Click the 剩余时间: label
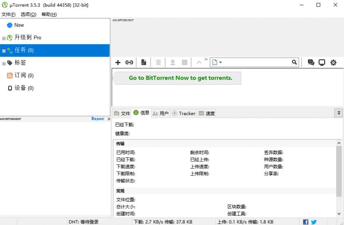Screen dimensions: 344x225 200,152
